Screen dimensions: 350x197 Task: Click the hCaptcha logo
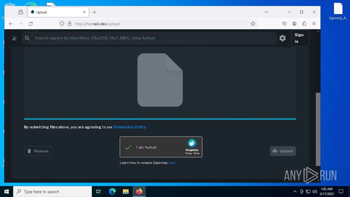pyautogui.click(x=192, y=143)
